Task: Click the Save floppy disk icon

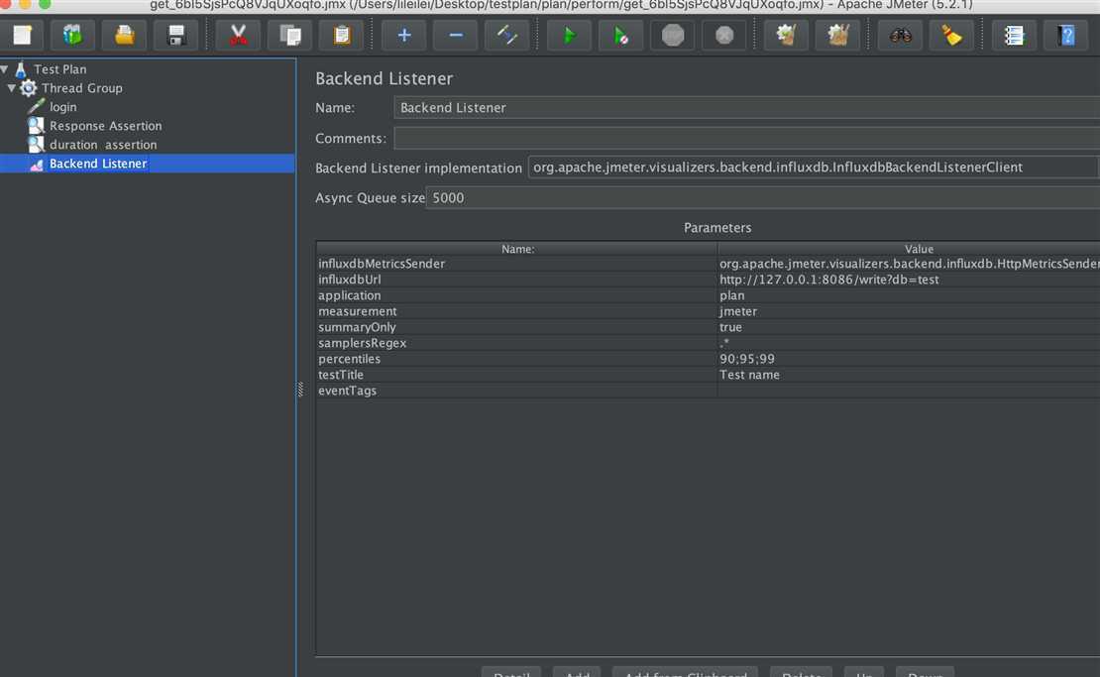Action: coord(176,36)
